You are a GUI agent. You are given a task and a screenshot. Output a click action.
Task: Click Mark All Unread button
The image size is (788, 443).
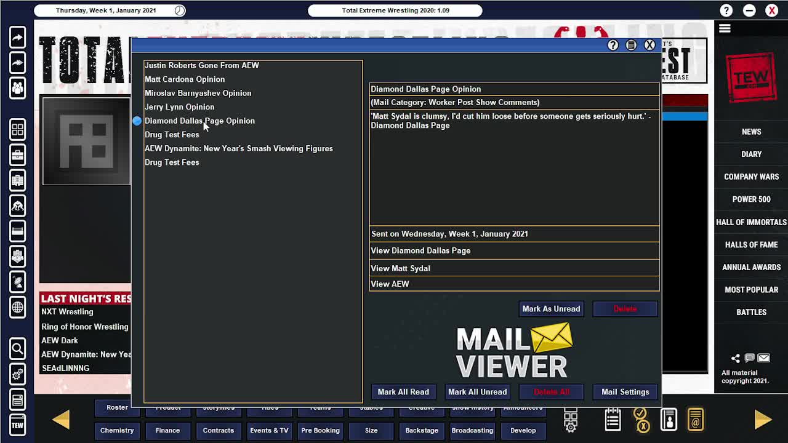point(477,392)
